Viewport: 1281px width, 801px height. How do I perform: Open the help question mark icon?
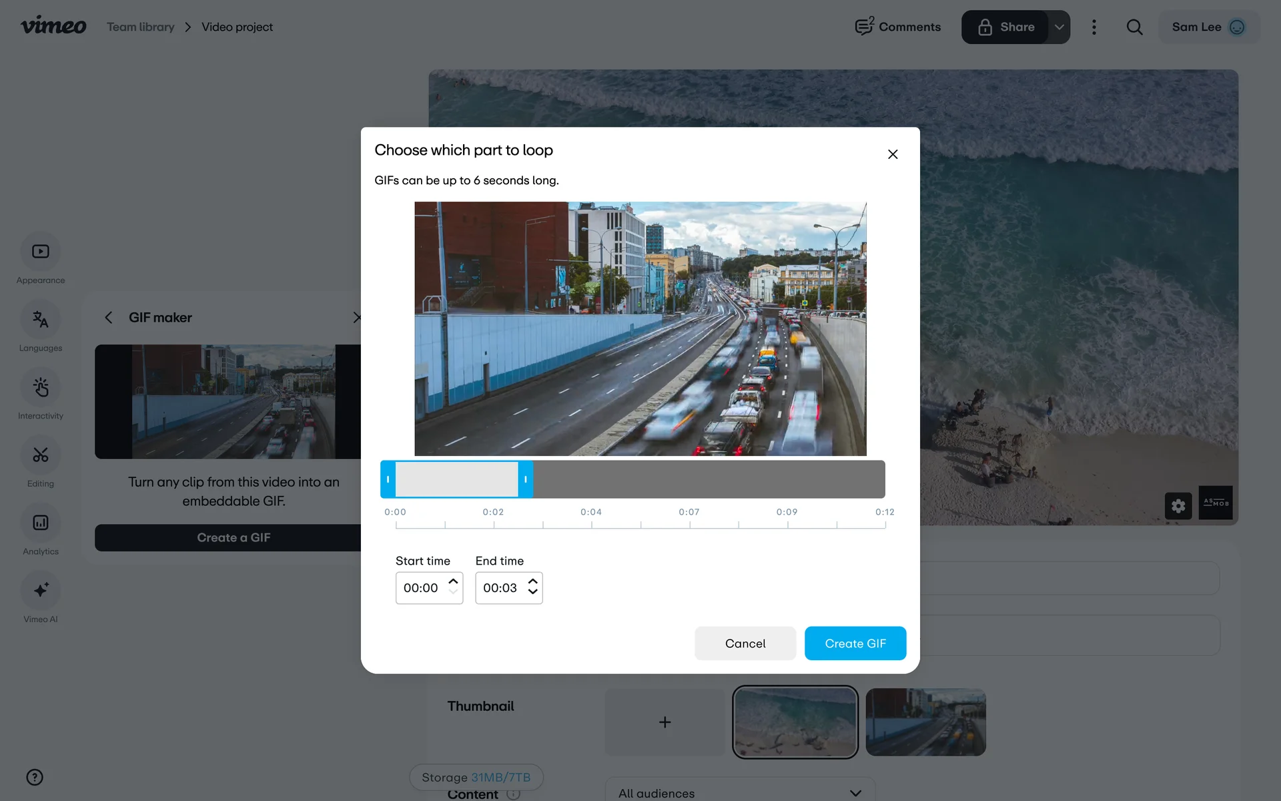35,777
